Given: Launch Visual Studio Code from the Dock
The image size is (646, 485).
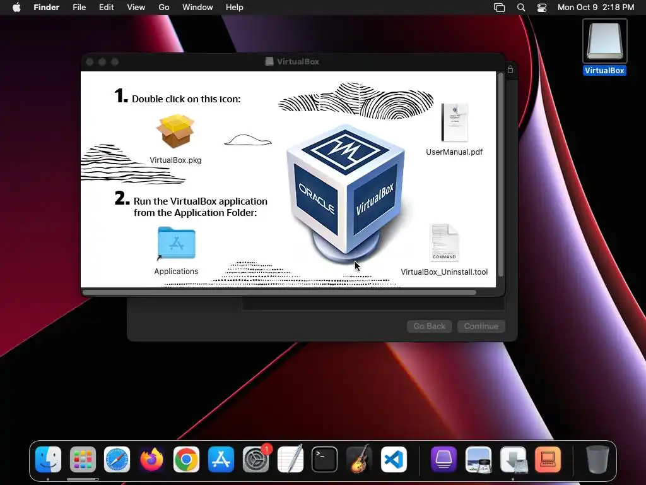Looking at the screenshot, I should click(394, 460).
